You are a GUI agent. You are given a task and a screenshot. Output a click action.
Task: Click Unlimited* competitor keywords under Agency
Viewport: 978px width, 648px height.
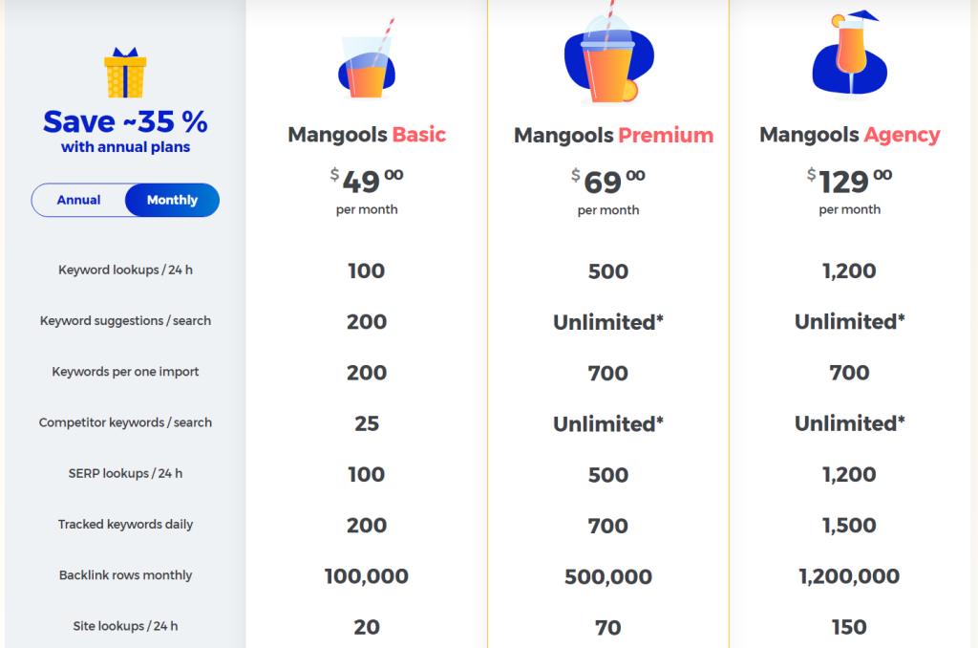pos(849,423)
